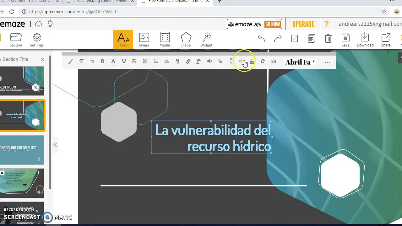
Task: Click the paintbrush style icon
Action: pos(71,62)
